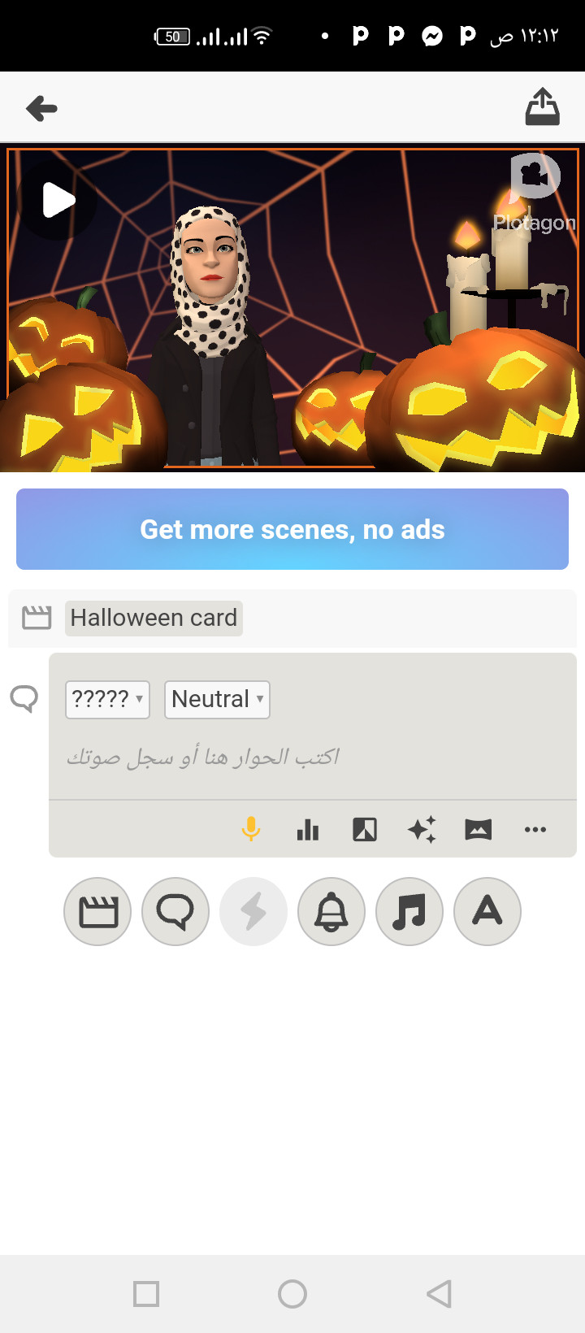Tap the lightning bolt action button

click(x=253, y=911)
